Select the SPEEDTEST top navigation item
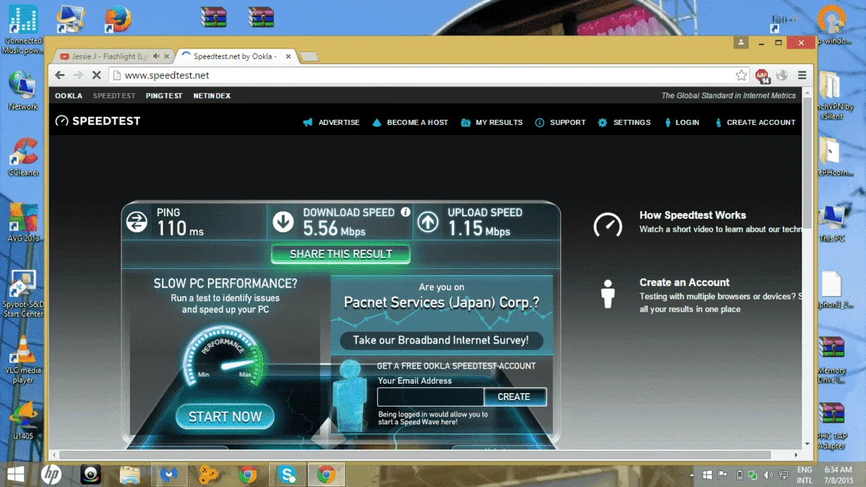 tap(114, 95)
